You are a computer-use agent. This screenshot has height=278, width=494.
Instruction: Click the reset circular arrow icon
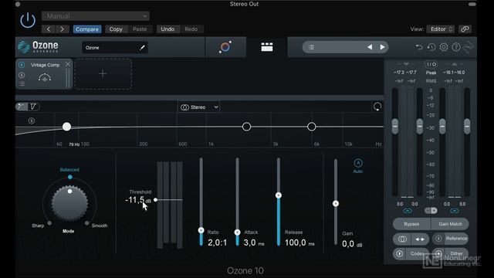pos(377,107)
